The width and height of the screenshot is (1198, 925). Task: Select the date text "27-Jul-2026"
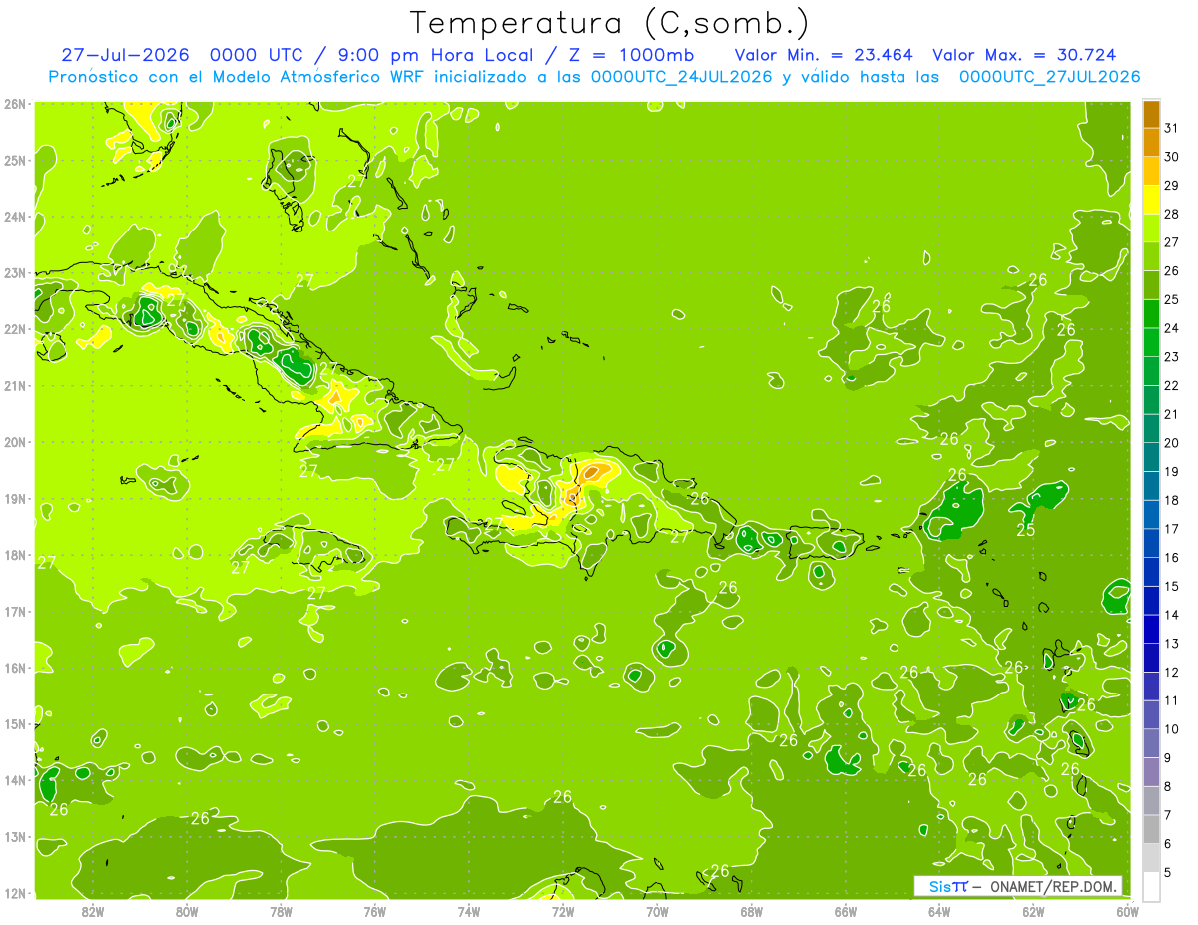125,55
